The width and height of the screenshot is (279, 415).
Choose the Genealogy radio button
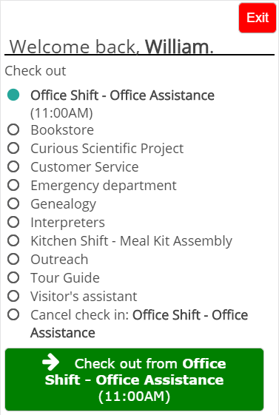point(13,203)
